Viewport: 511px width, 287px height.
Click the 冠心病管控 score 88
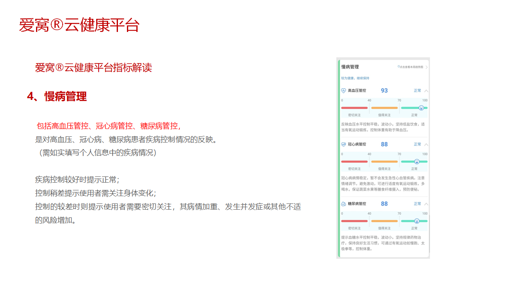click(x=384, y=144)
